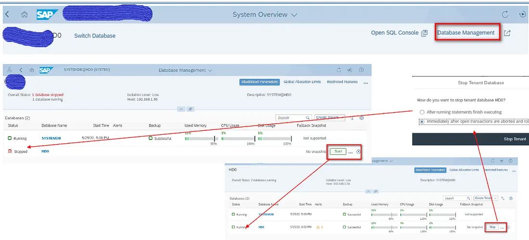Open the help icon in stopped-database panel
Screen dimensions: 529x240
(361, 70)
